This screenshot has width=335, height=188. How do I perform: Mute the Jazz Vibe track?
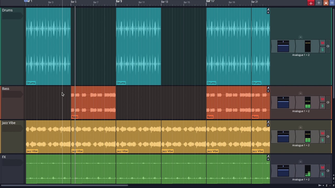point(322,133)
